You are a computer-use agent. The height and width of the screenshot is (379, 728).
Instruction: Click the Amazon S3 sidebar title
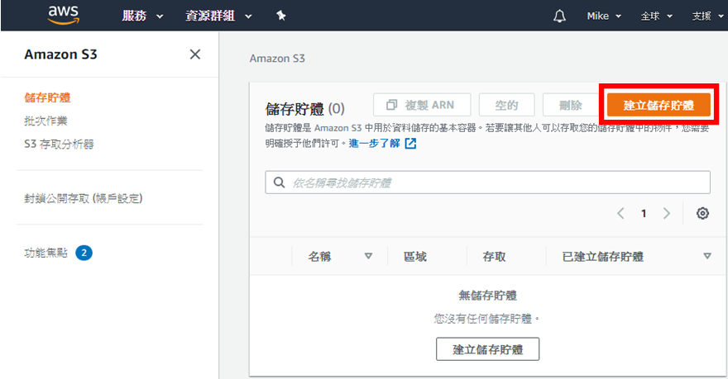point(61,54)
